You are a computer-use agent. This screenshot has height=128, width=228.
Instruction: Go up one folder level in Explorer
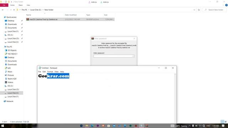[14, 10]
